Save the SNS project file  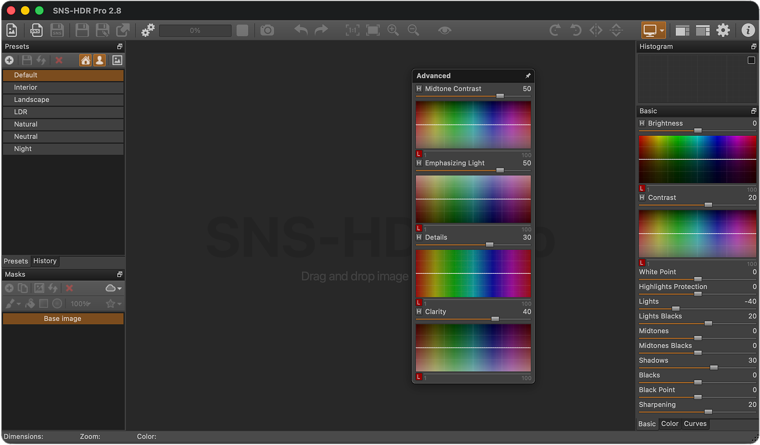57,30
